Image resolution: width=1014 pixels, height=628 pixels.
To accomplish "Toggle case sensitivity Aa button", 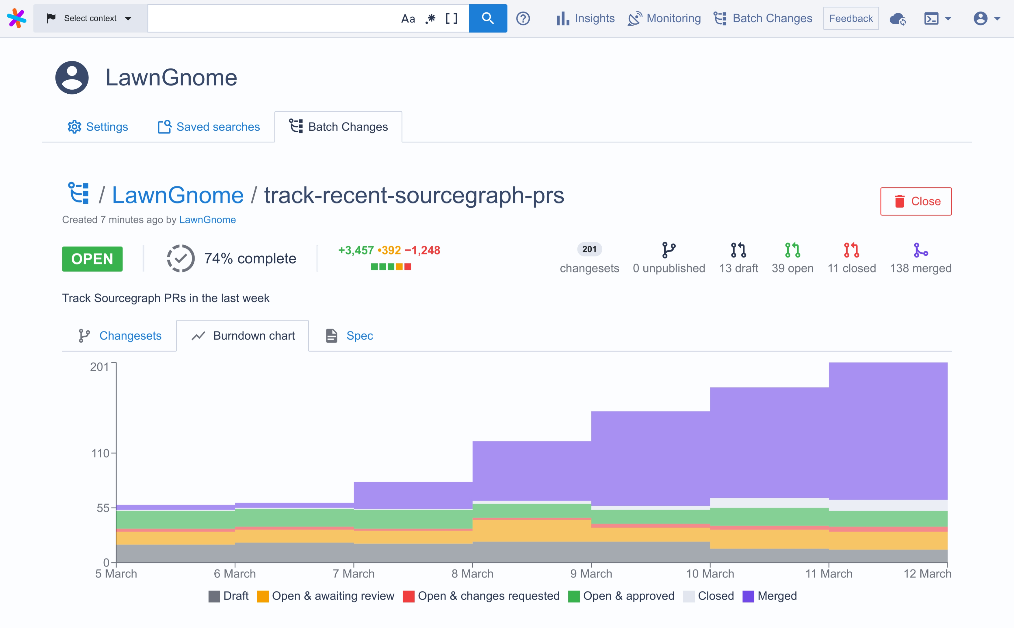I will click(x=408, y=19).
